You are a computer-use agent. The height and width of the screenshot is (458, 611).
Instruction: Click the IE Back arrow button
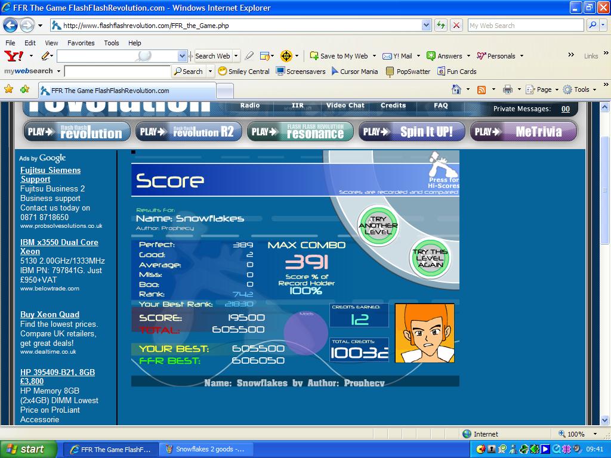pos(11,26)
